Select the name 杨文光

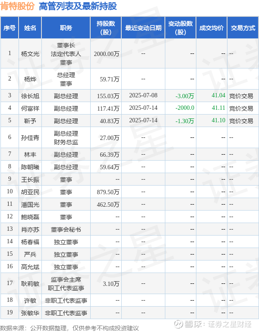coord(30,54)
